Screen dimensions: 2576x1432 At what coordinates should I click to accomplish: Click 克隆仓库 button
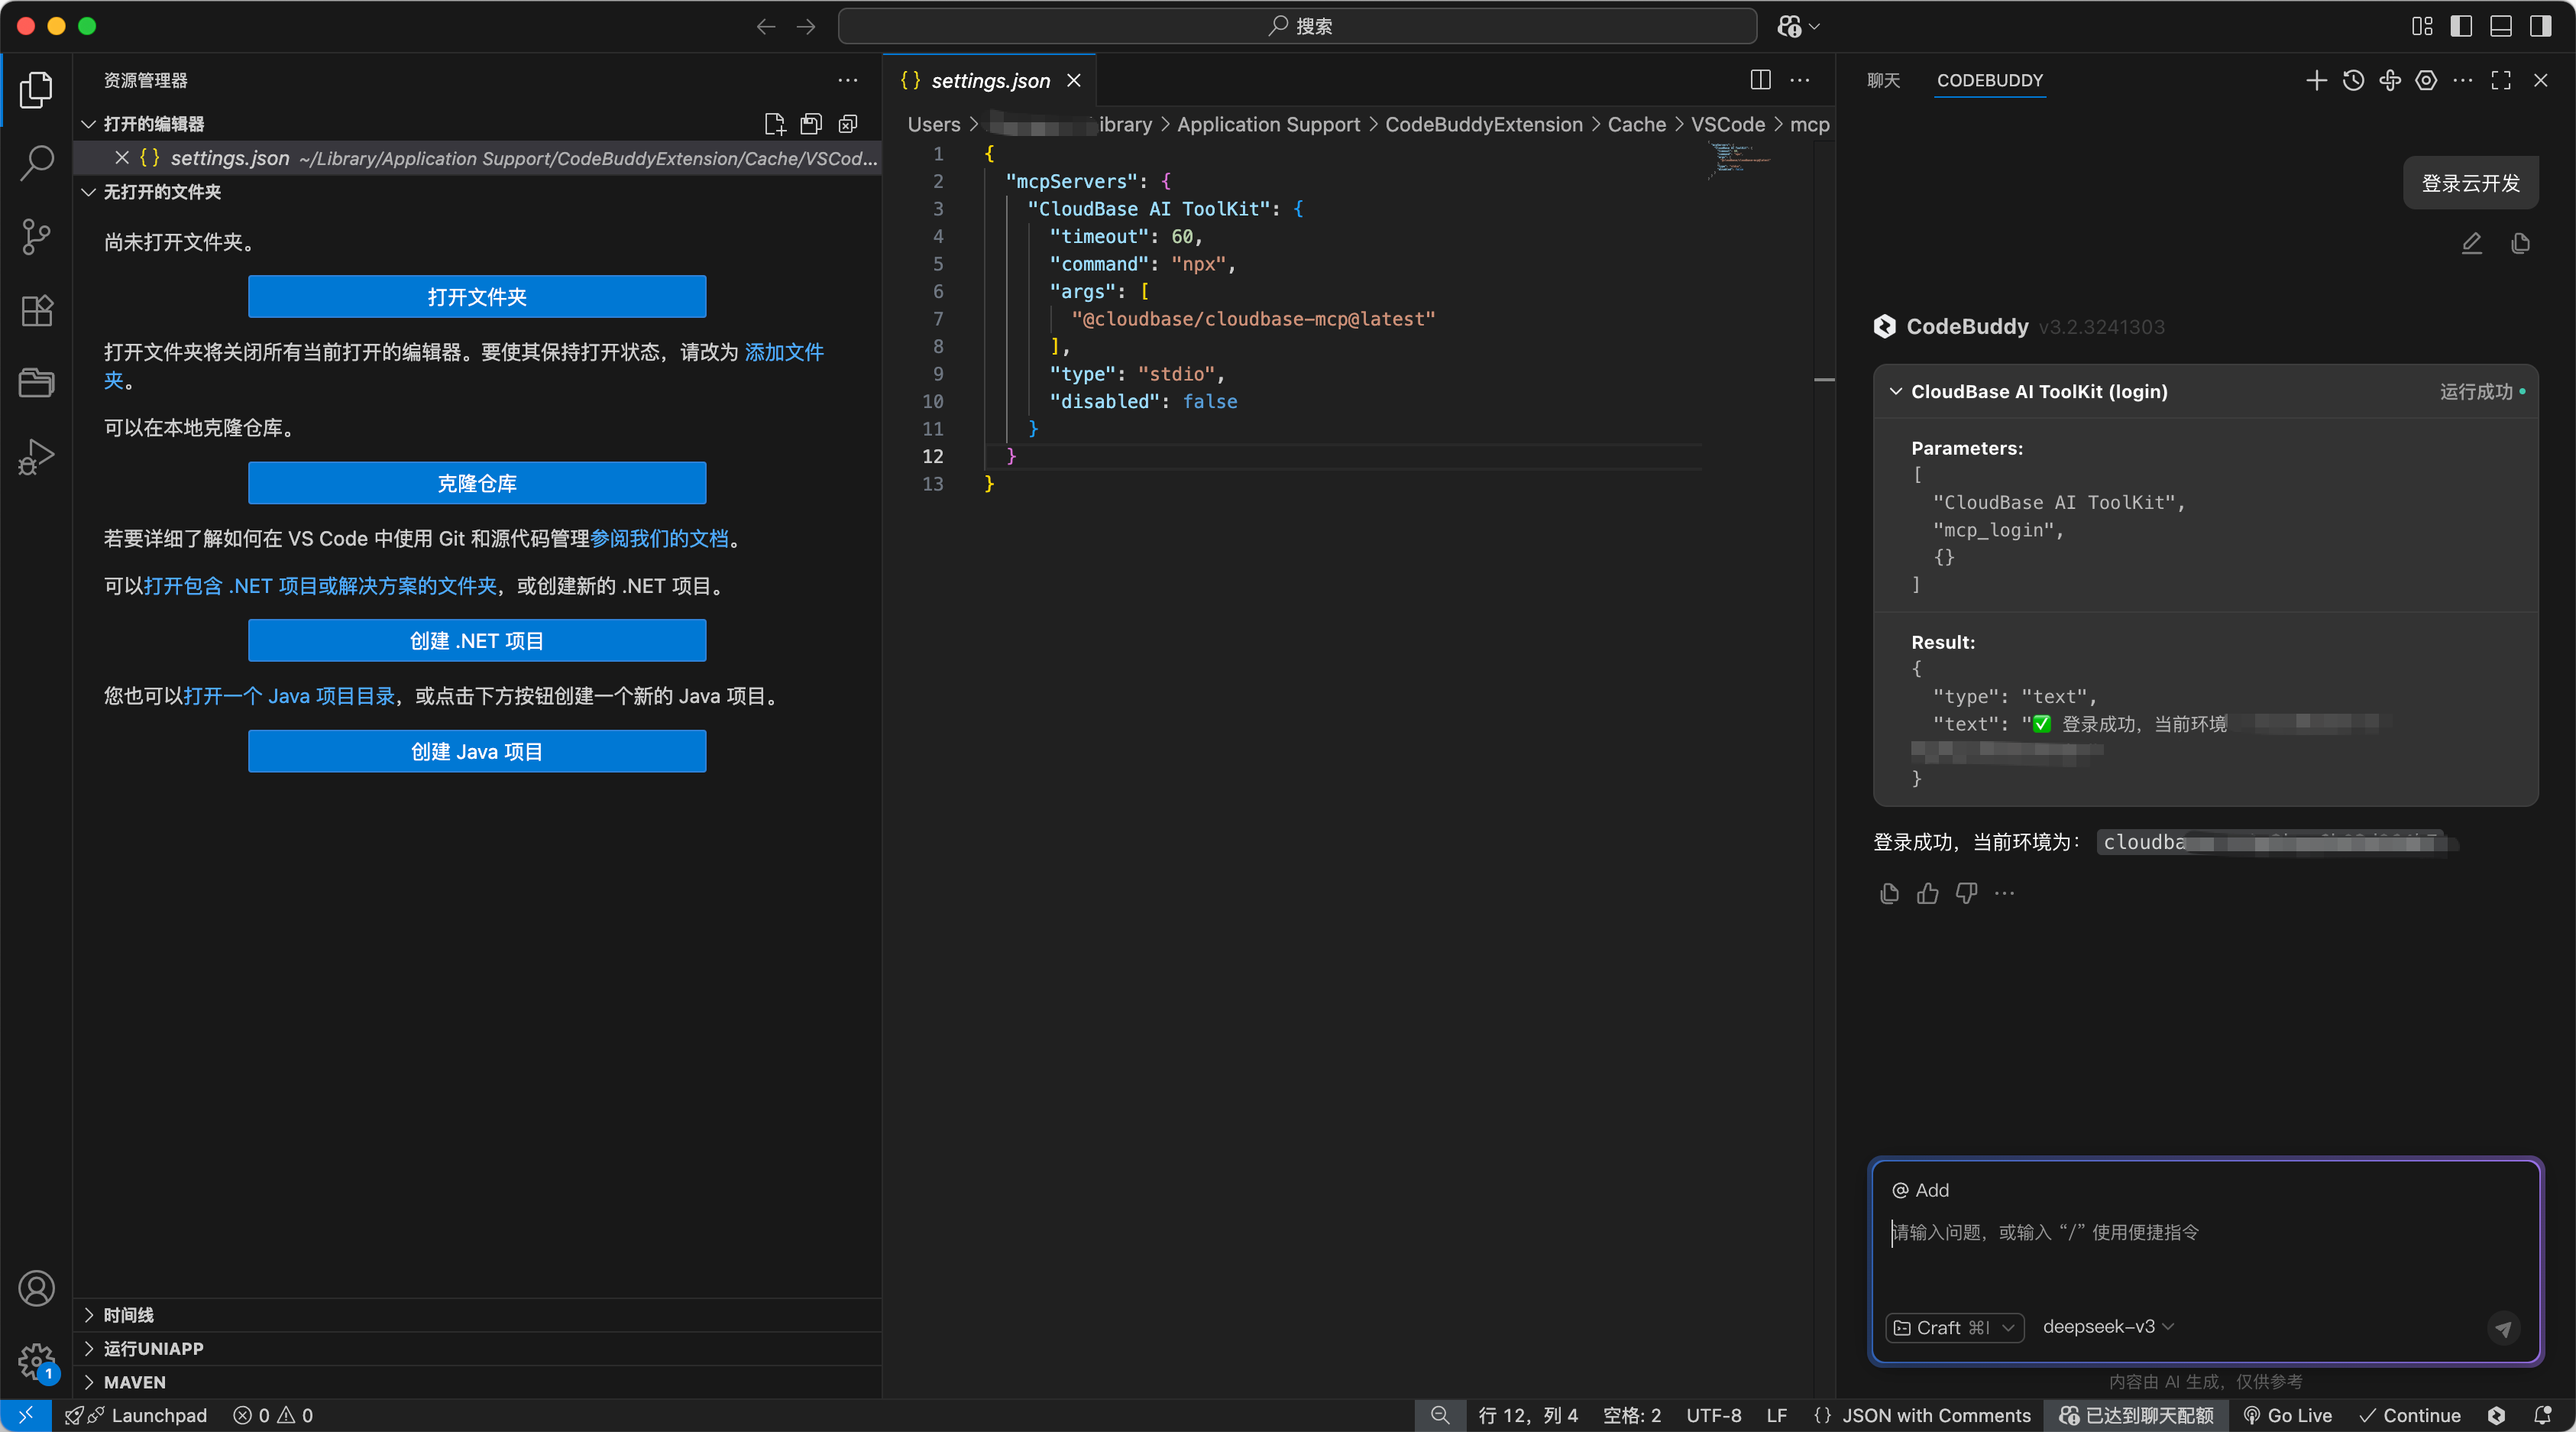(477, 483)
